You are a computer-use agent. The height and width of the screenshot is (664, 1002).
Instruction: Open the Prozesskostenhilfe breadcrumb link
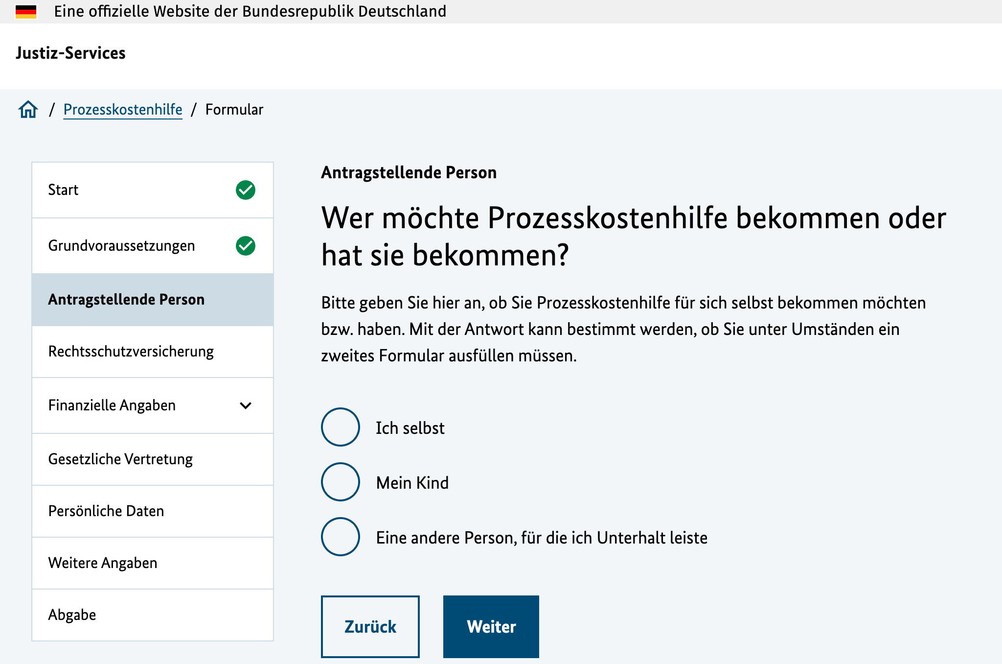coord(123,109)
